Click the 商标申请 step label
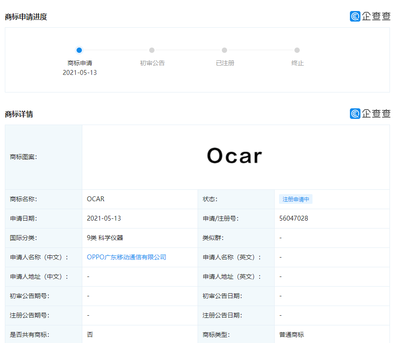This screenshot has width=397, height=343. (80, 63)
